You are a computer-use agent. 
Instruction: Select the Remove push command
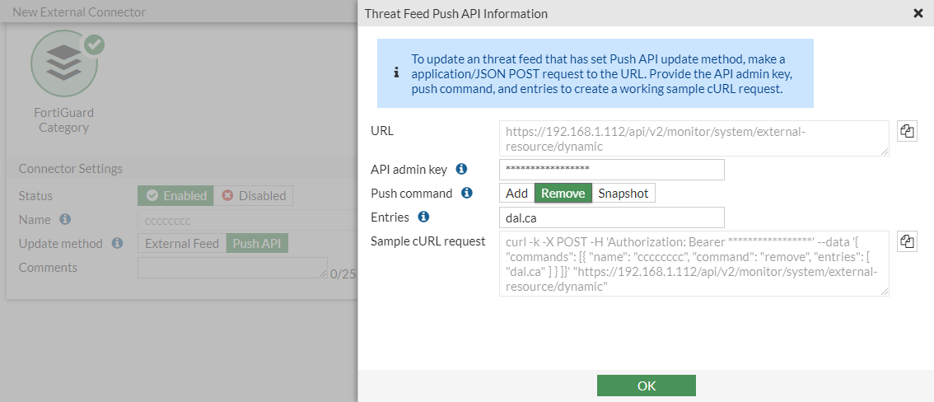(x=563, y=193)
